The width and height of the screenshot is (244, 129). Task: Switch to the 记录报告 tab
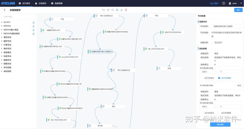[41, 3]
